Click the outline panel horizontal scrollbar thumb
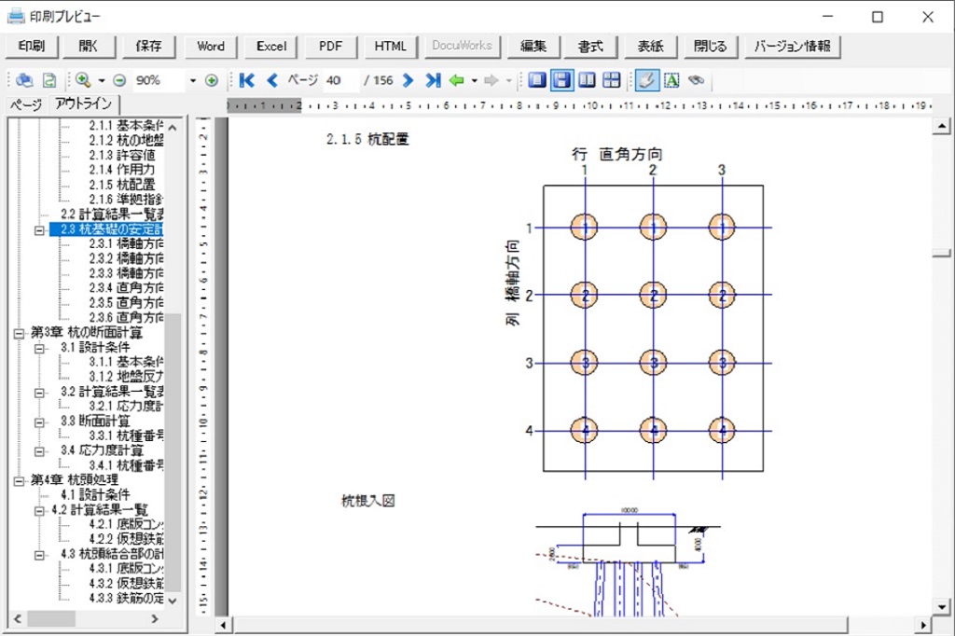This screenshot has height=636, width=955. [x=51, y=619]
